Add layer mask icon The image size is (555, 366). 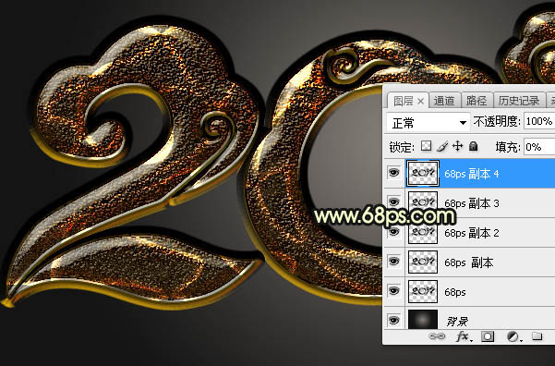point(488,336)
